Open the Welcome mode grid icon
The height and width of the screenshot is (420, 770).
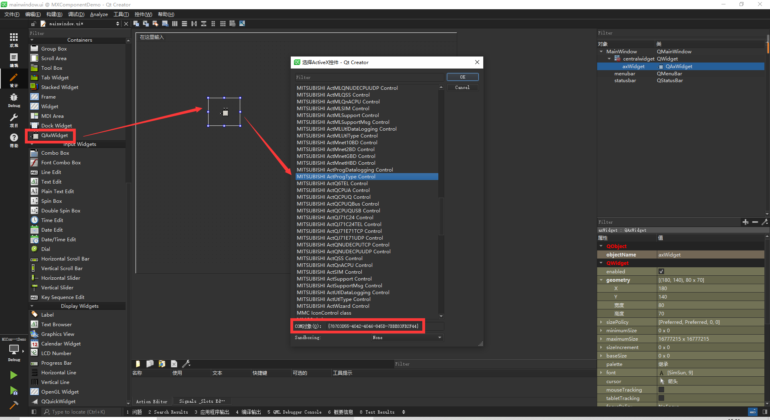(x=14, y=37)
